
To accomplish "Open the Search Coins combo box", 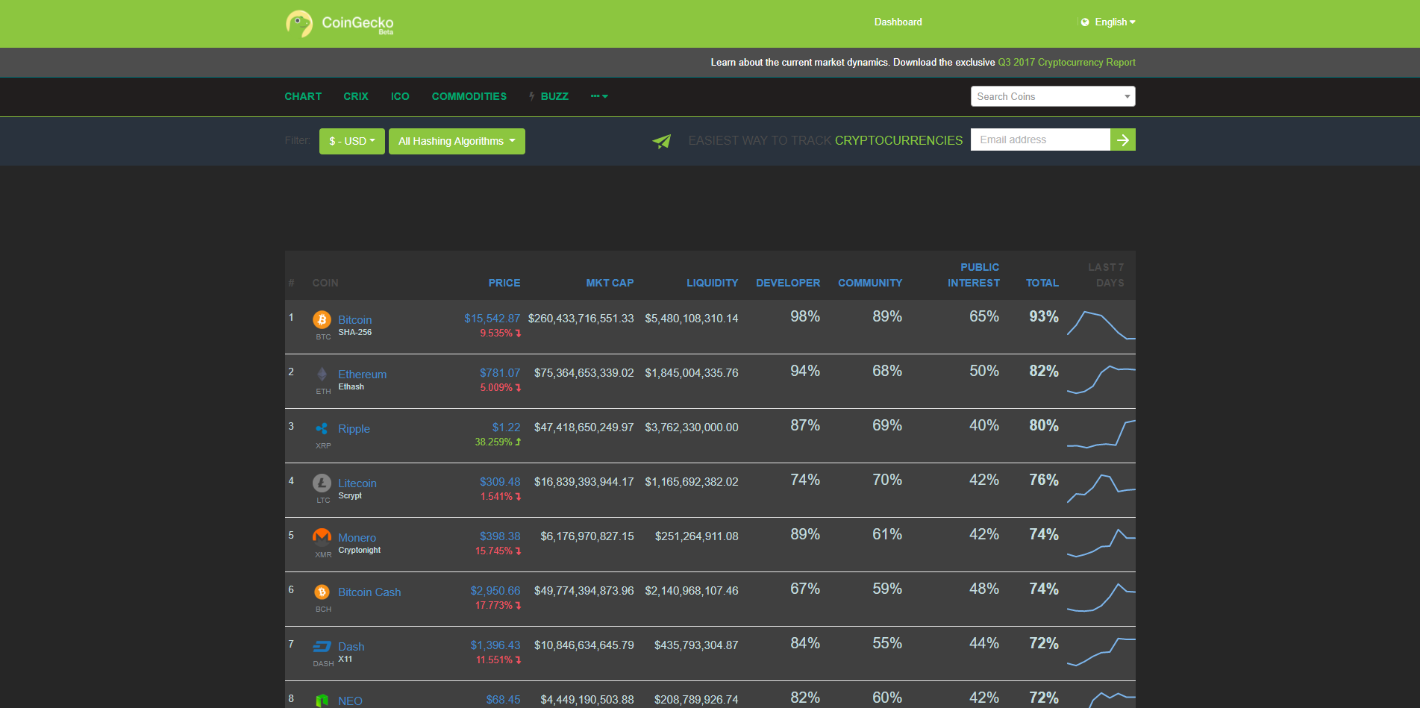I will [1053, 96].
